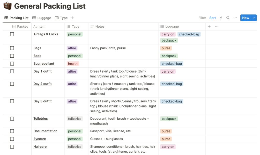Click the Luggage column header

172,26
